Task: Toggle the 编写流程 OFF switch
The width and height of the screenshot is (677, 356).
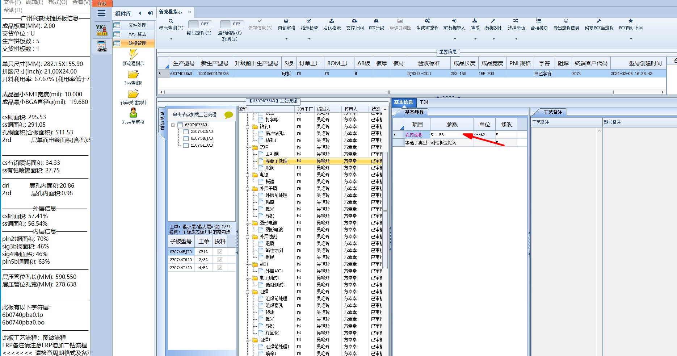Action: pyautogui.click(x=200, y=24)
